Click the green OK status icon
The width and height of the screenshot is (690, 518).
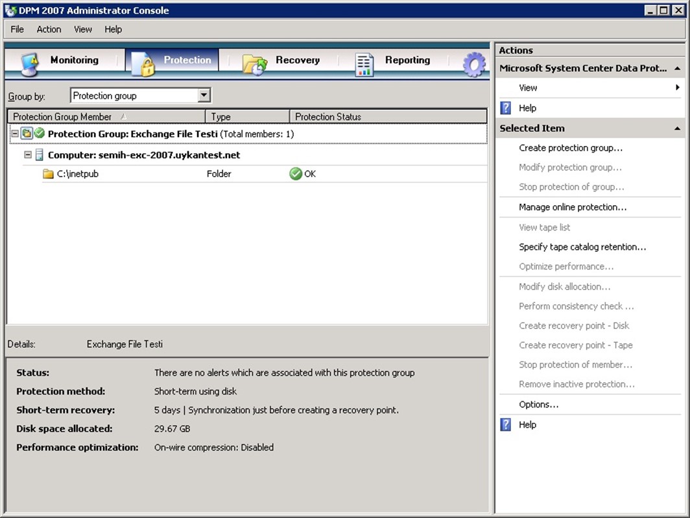tap(296, 174)
